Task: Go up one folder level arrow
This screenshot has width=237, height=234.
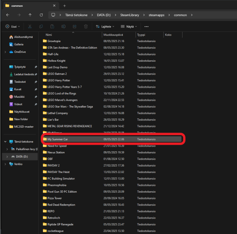Action: tap(30, 15)
